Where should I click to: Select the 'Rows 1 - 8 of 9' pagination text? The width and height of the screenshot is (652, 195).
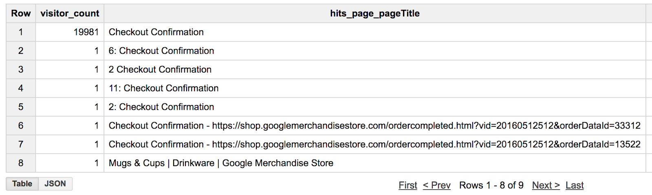coord(491,185)
